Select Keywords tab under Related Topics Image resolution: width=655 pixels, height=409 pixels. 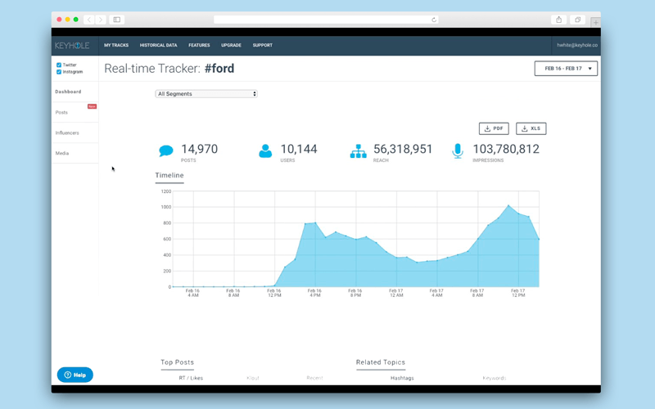coord(495,378)
